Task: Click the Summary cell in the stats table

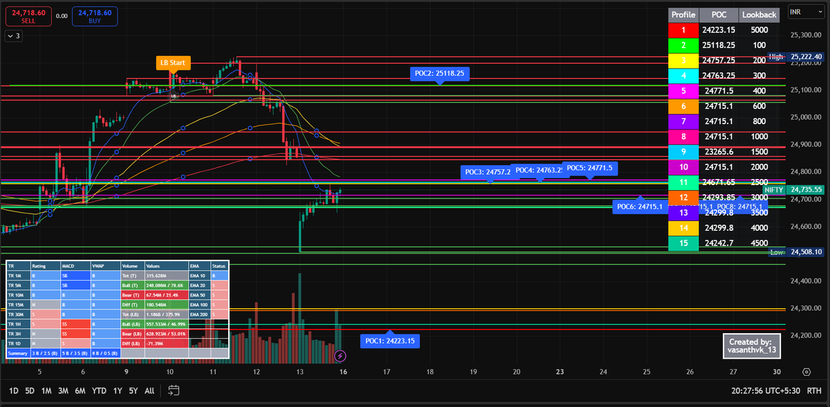Action: pos(18,353)
